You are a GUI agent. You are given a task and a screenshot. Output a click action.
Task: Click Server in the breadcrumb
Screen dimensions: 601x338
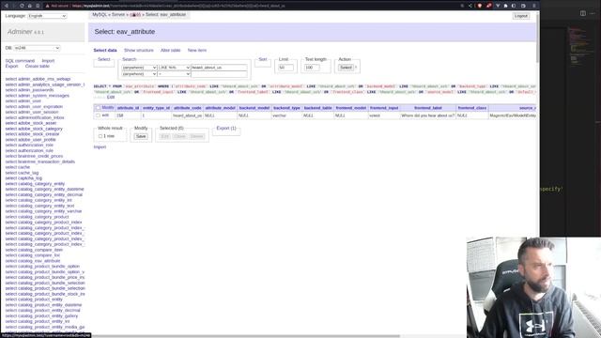pyautogui.click(x=118, y=15)
